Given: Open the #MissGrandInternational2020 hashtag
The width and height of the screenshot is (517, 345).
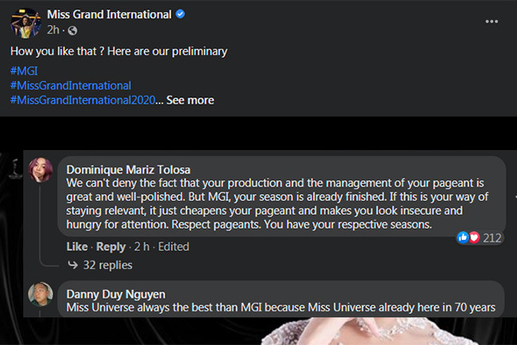Looking at the screenshot, I should [83, 100].
